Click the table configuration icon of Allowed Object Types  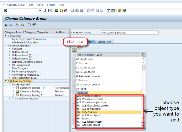[x=144, y=55]
